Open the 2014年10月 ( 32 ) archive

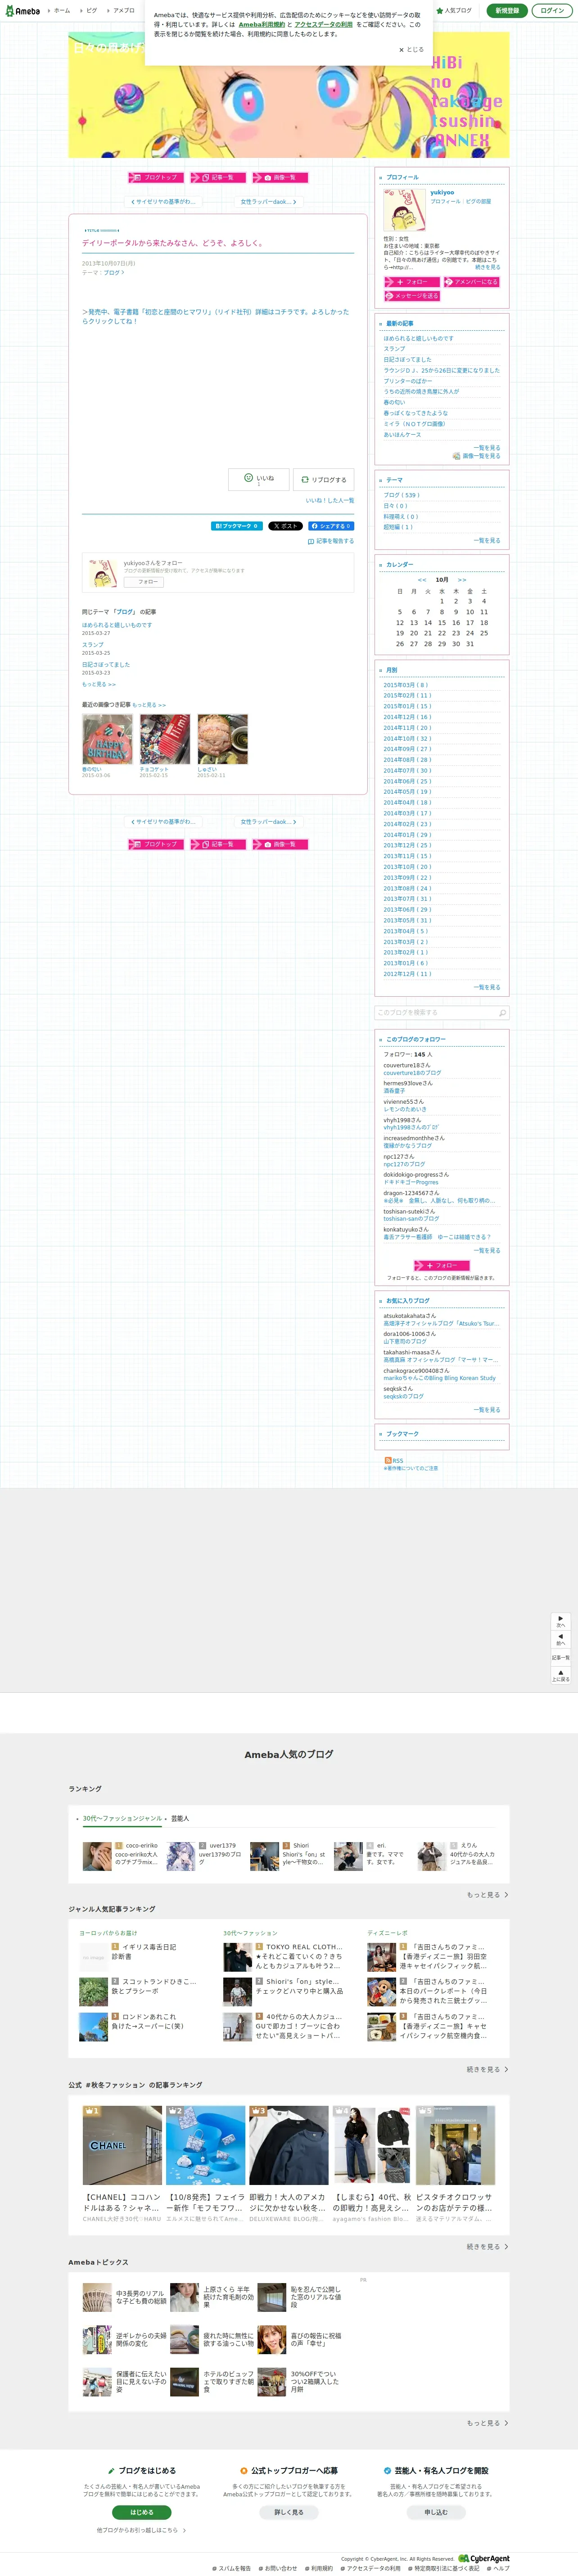pyautogui.click(x=407, y=738)
